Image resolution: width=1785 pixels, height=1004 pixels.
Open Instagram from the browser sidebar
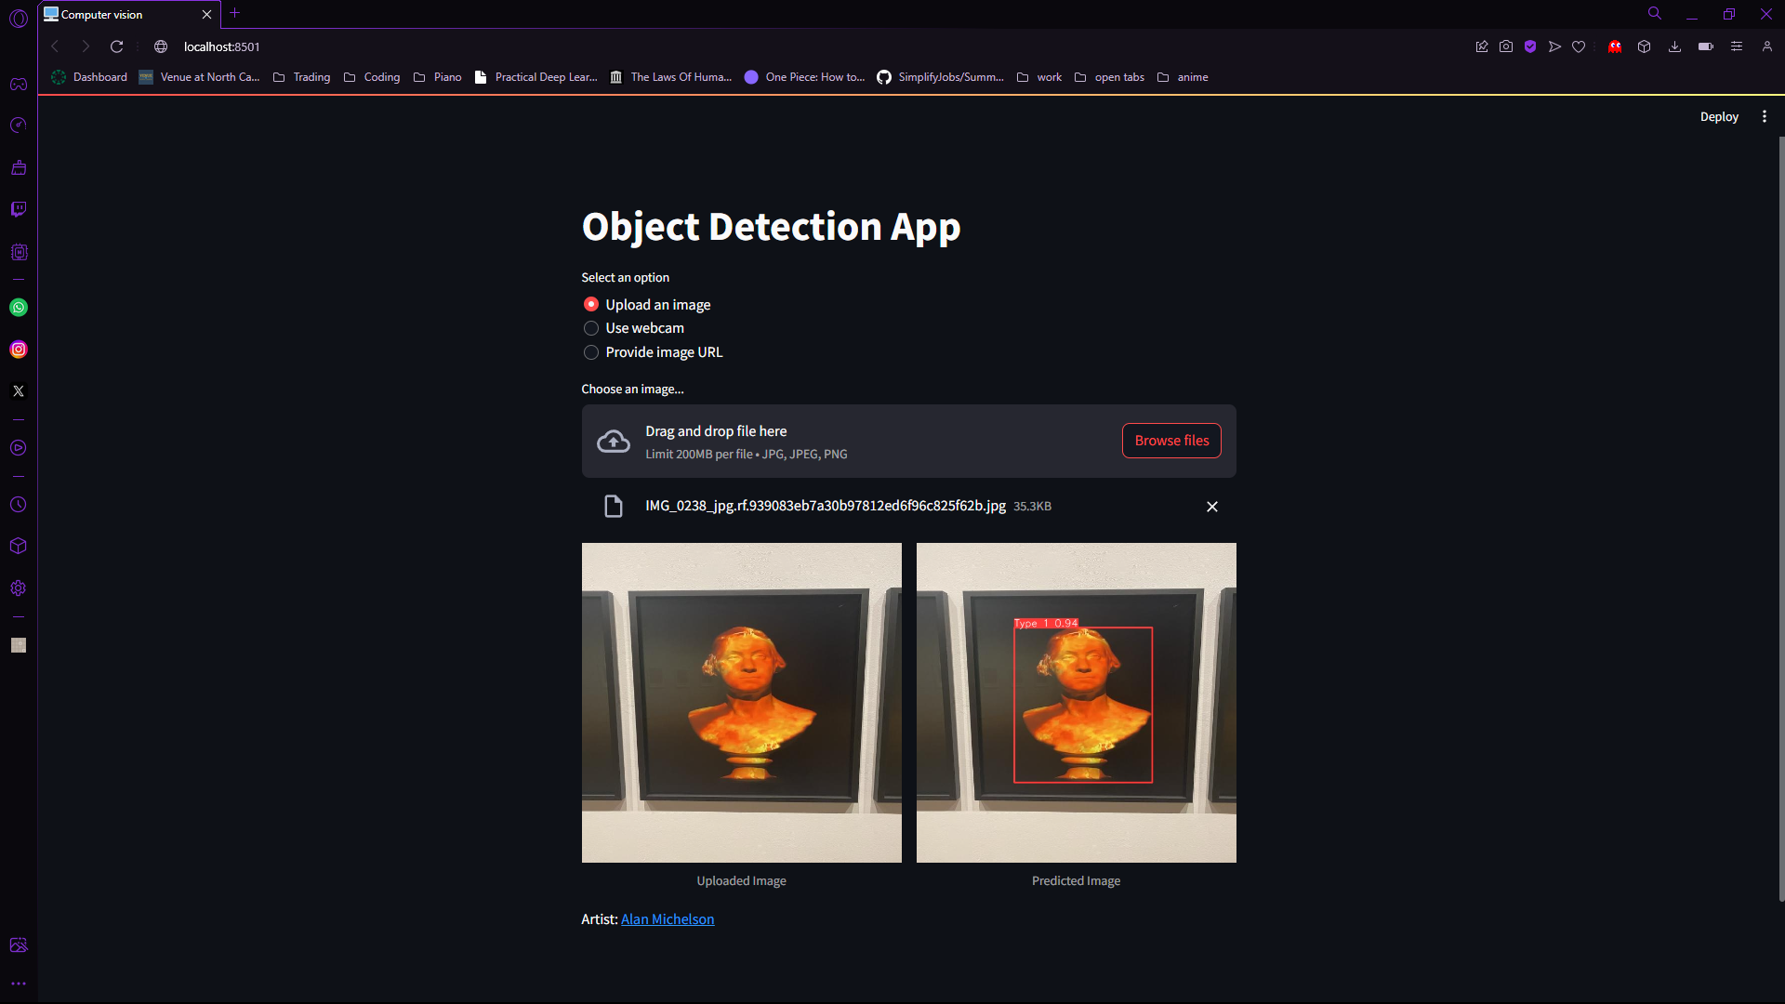19,350
